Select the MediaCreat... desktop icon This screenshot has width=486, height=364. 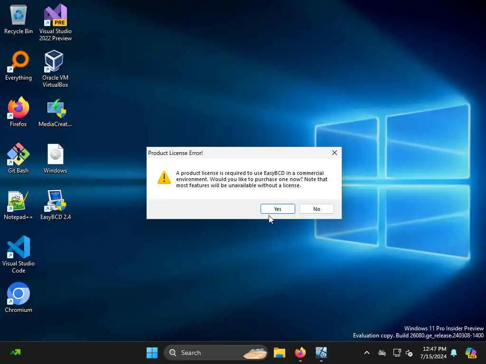[55, 112]
